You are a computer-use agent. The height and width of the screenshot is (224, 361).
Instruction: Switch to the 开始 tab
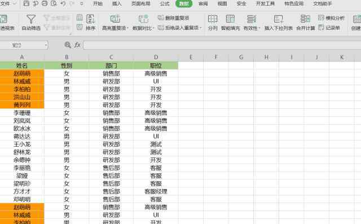click(98, 4)
